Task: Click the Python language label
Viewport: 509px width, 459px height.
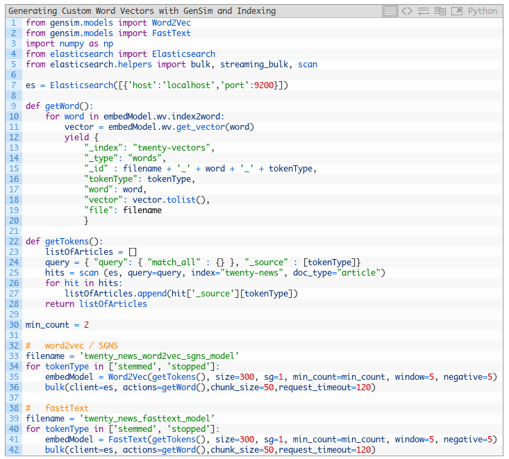Action: (483, 11)
